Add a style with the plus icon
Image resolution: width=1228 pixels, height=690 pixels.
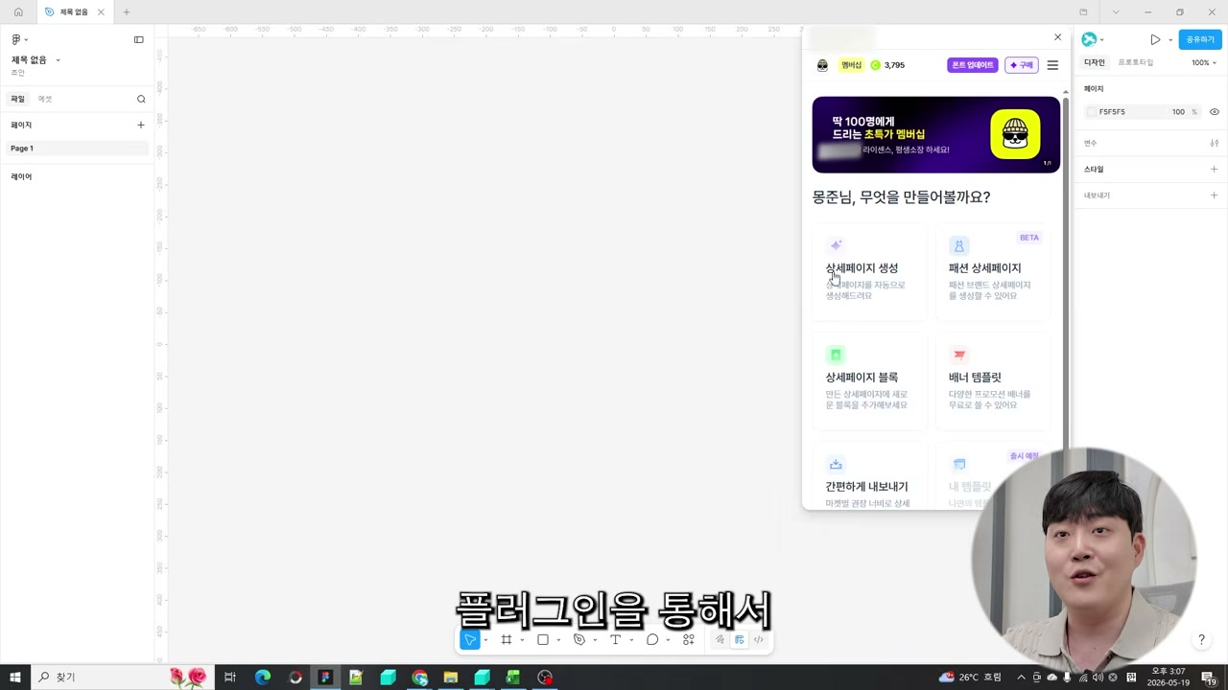click(1214, 170)
